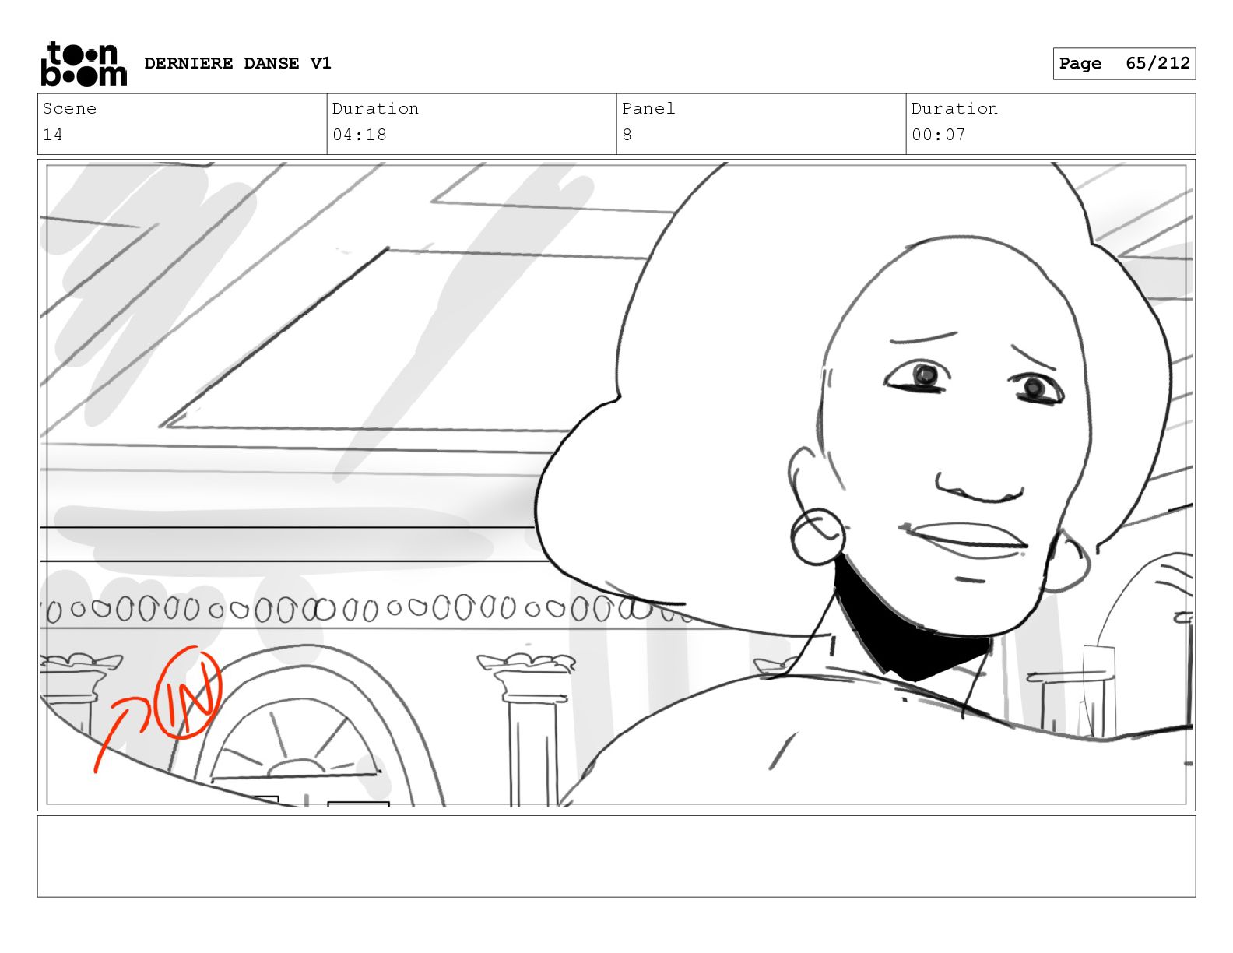Select panel duration value '00:07'
1233x953 pixels.
pyautogui.click(x=938, y=135)
